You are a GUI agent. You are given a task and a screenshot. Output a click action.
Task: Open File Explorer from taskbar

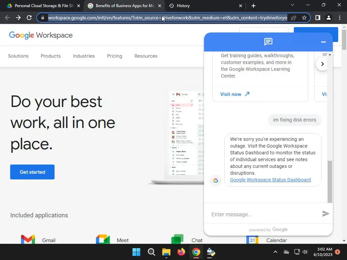tap(166, 252)
